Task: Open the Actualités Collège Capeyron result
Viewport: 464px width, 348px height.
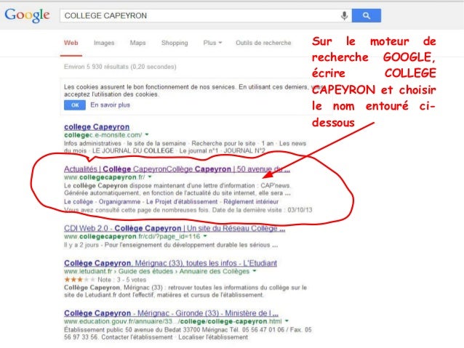Action: 177,169
